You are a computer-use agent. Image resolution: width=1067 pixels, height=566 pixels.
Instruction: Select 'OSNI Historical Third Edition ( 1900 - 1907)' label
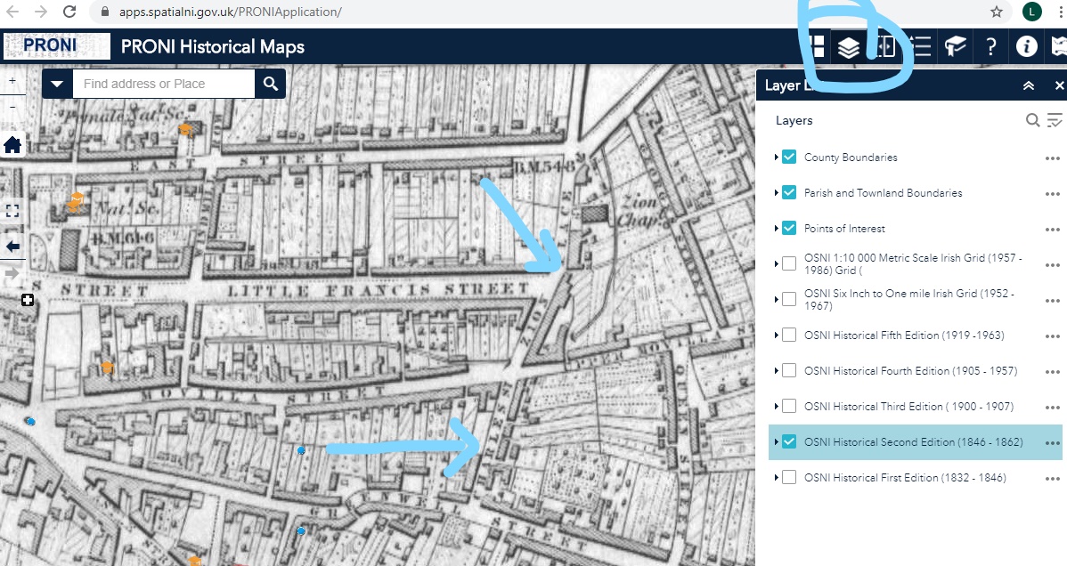click(x=908, y=406)
